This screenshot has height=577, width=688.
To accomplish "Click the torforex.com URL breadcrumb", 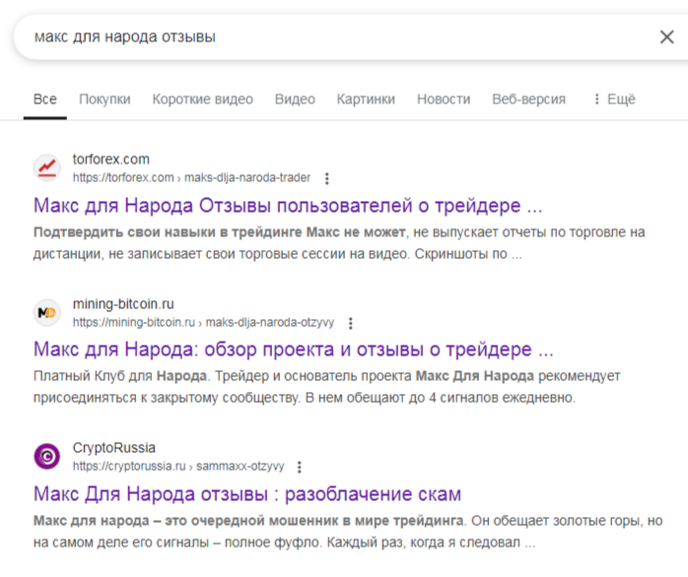I will [191, 177].
